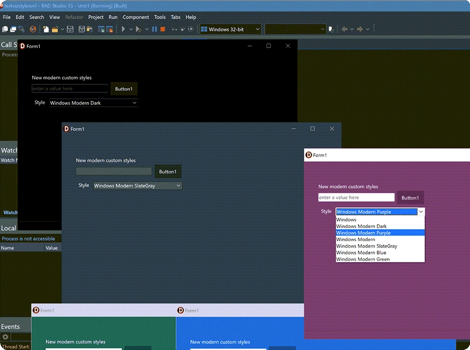Select Windows Modern Blue from style list
Screen dimensions: 470x350
tap(361, 253)
